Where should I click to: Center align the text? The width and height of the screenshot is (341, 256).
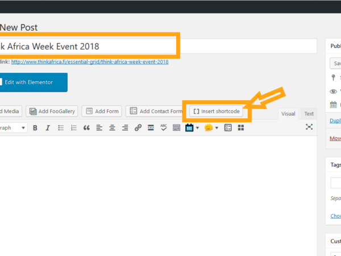112,128
